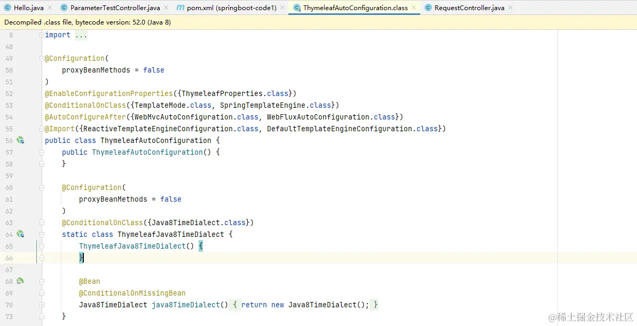Image resolution: width=637 pixels, height=326 pixels.
Task: Click DefaultTemplateEngineConfiguration.class on line 55
Action: click(352, 129)
